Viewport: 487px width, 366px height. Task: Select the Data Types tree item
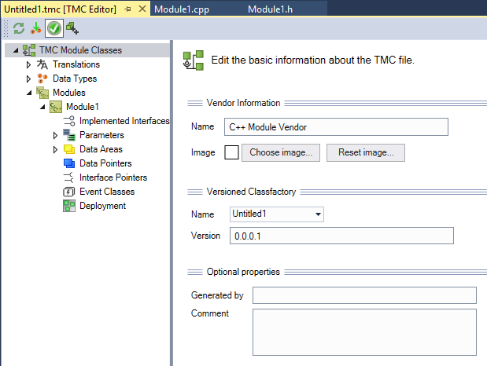coord(75,79)
